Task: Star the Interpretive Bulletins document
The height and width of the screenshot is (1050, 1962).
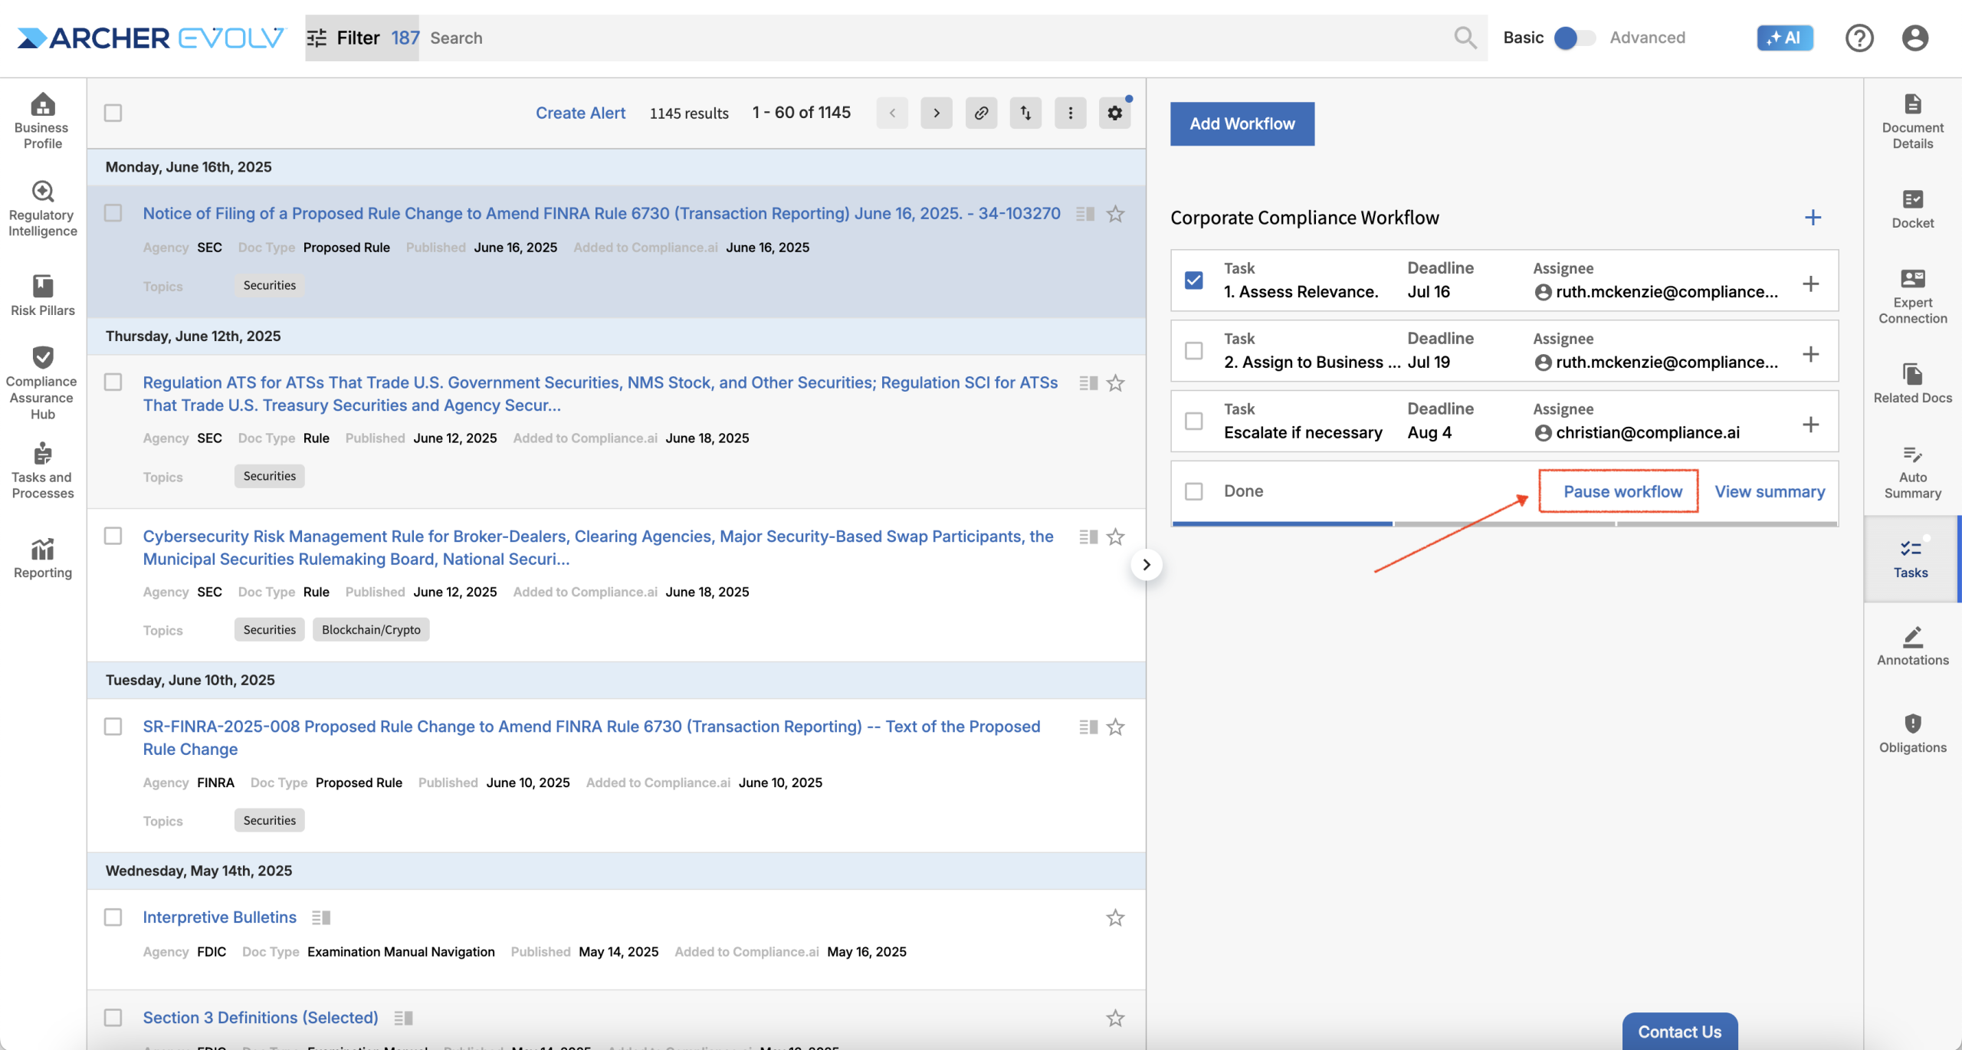Action: 1115,917
